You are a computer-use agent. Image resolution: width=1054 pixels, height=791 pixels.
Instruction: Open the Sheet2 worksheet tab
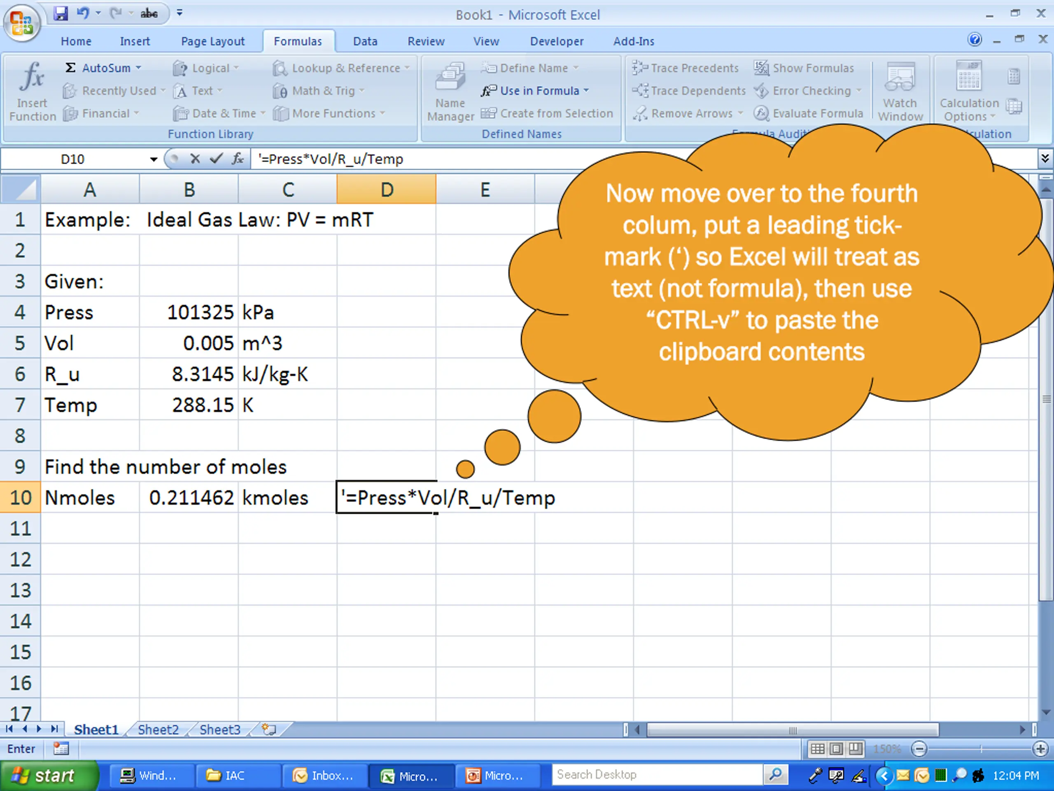(158, 730)
